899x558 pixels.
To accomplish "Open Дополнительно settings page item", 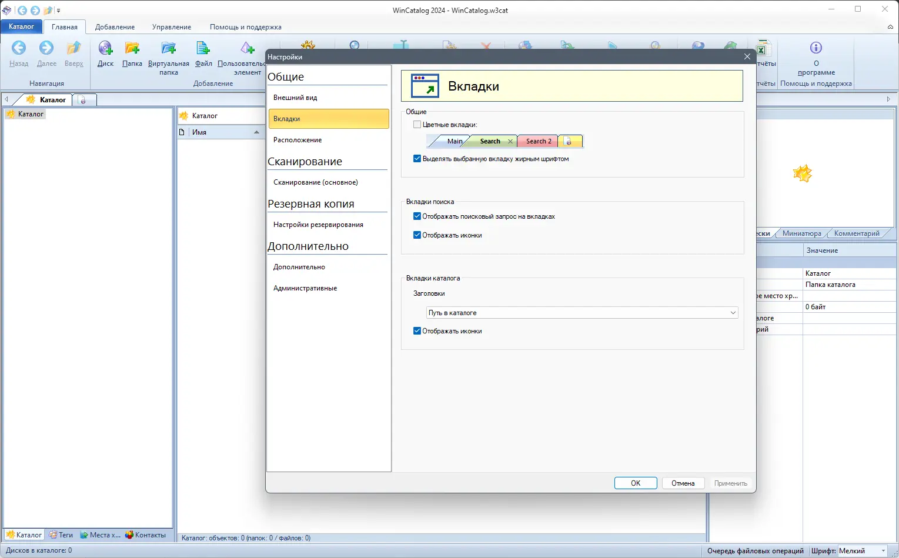I will click(329, 267).
